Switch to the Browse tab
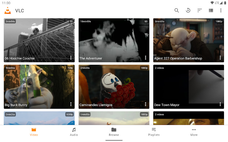 pos(114,132)
